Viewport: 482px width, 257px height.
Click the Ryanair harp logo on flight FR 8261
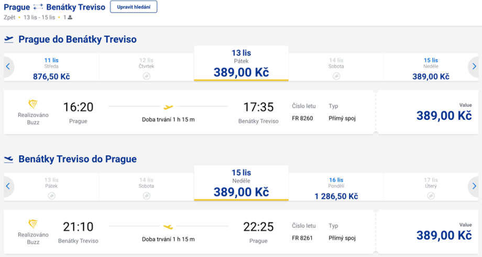click(34, 224)
